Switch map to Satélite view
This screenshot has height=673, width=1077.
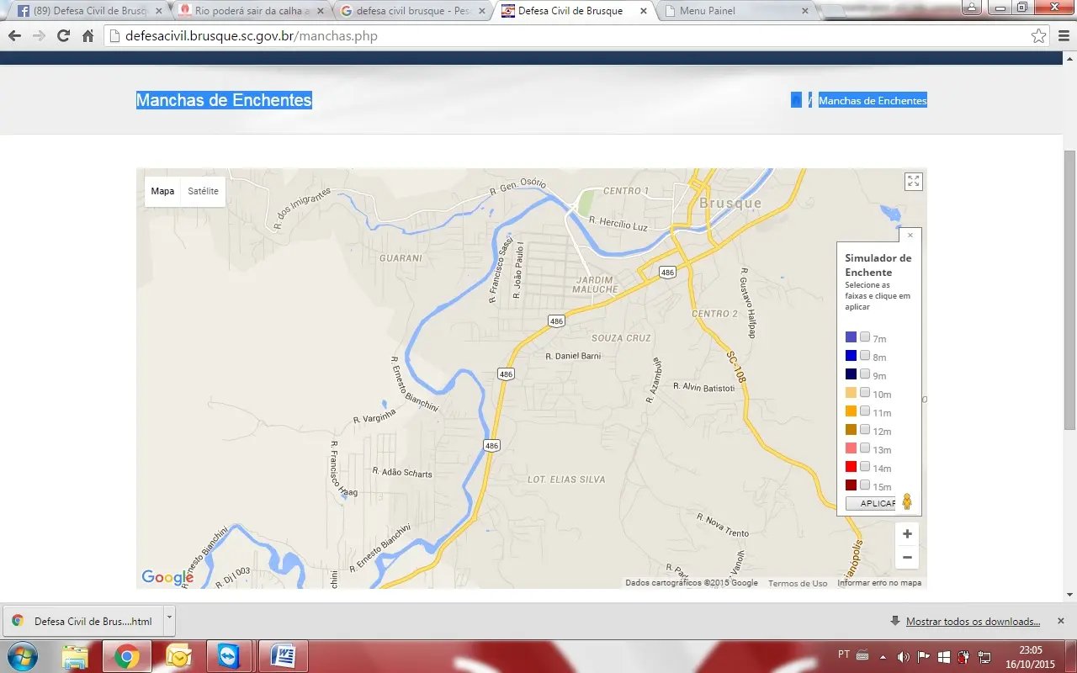pos(203,191)
